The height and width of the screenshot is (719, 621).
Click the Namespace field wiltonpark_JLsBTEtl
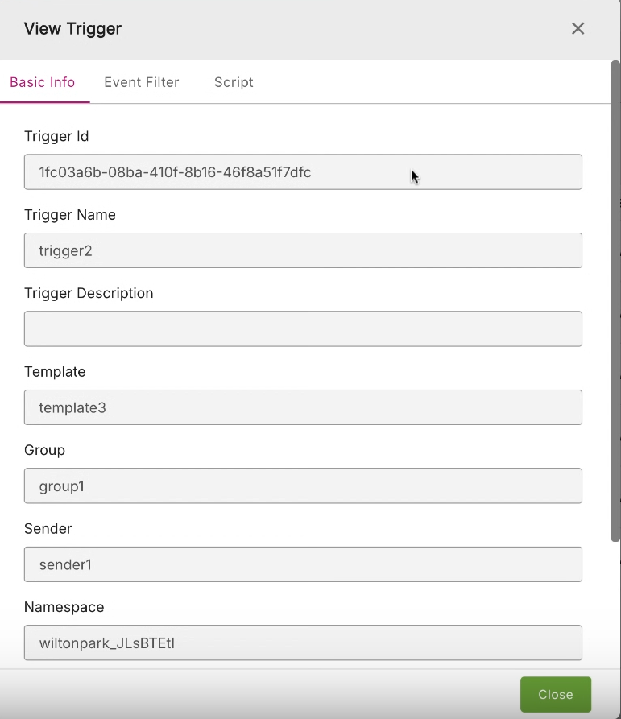(303, 643)
